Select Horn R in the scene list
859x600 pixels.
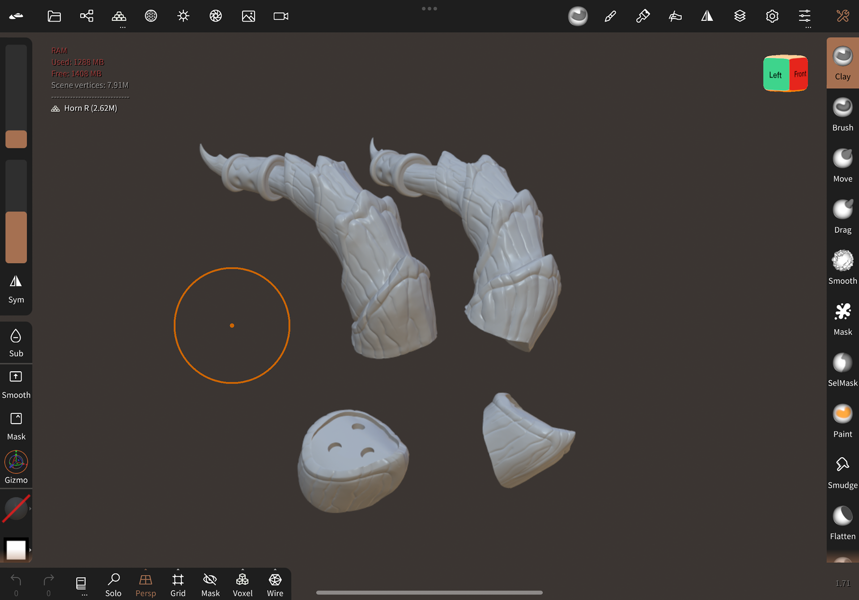point(89,108)
